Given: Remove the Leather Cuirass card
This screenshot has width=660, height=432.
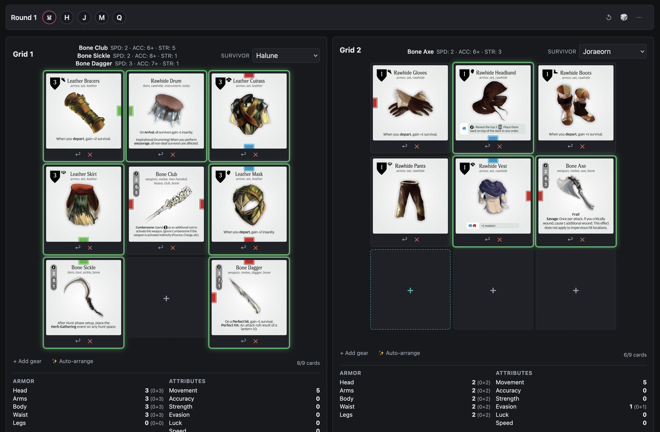Looking at the screenshot, I should pos(256,154).
